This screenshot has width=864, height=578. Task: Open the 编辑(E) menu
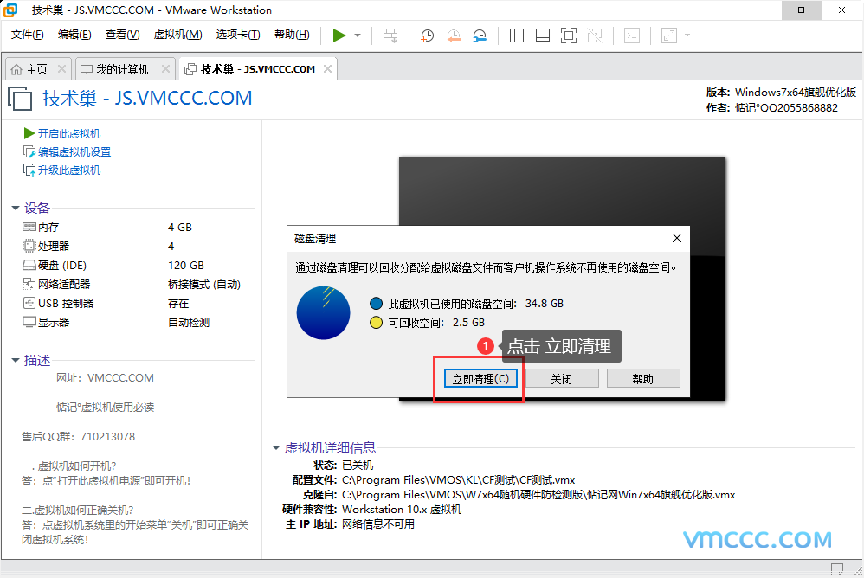74,35
